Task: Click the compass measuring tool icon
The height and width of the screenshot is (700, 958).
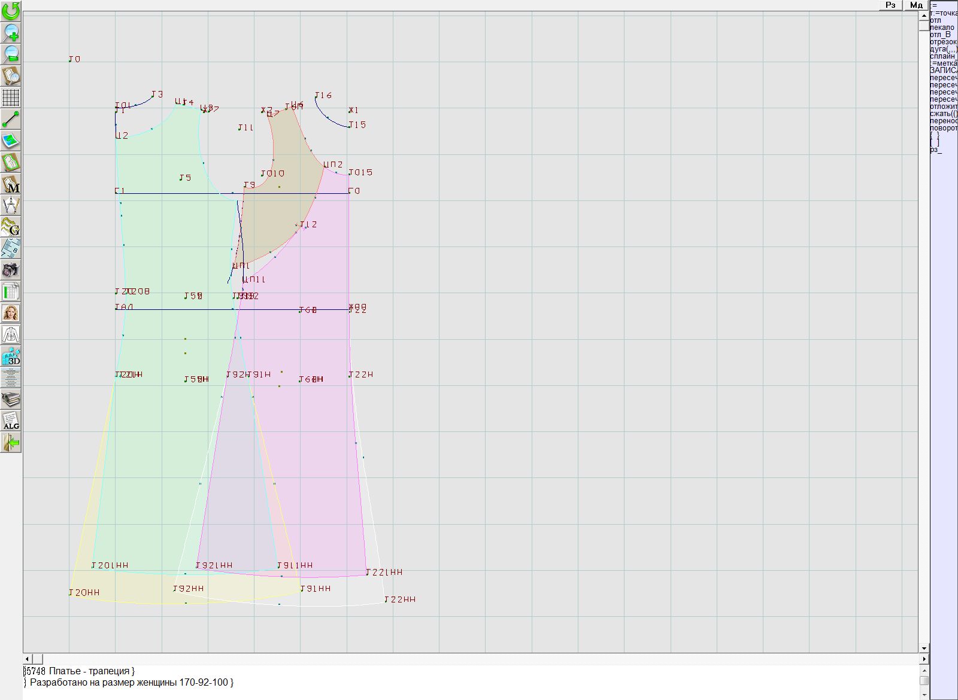Action: [11, 206]
